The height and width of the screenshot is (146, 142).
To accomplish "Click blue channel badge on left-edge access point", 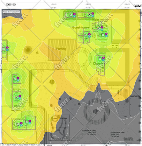I will pos(7,50).
